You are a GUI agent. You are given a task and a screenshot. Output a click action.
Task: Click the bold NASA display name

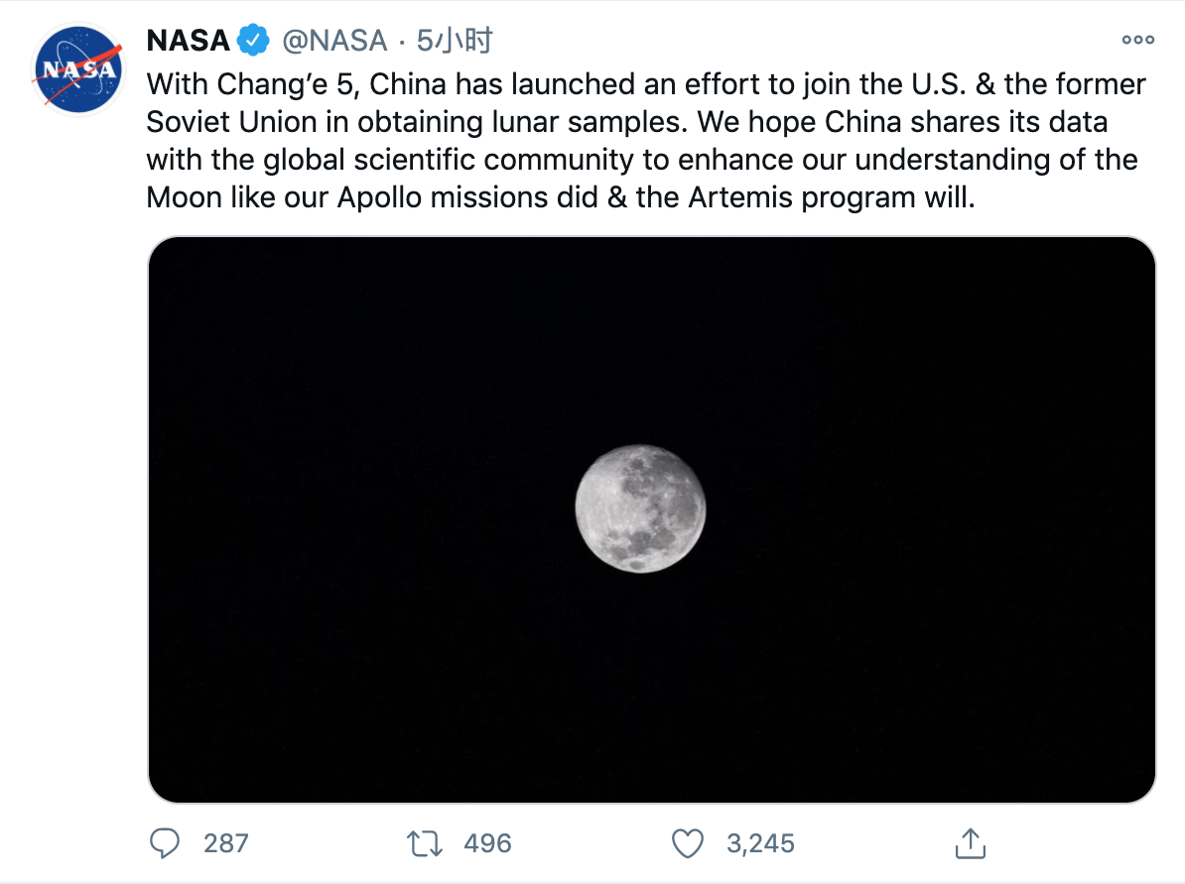[189, 40]
